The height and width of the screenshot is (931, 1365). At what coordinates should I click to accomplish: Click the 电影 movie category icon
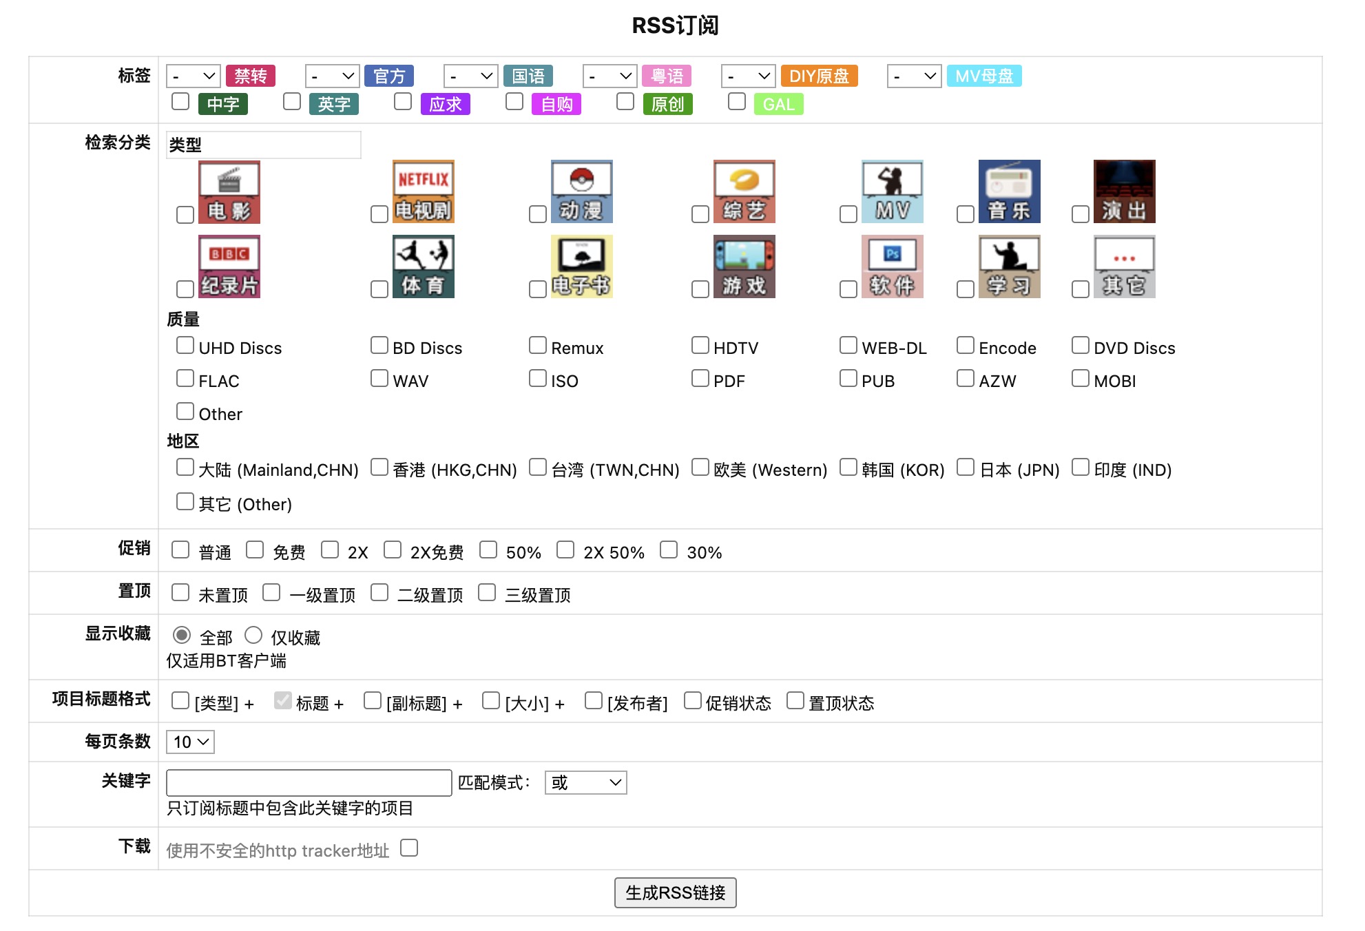coord(229,192)
